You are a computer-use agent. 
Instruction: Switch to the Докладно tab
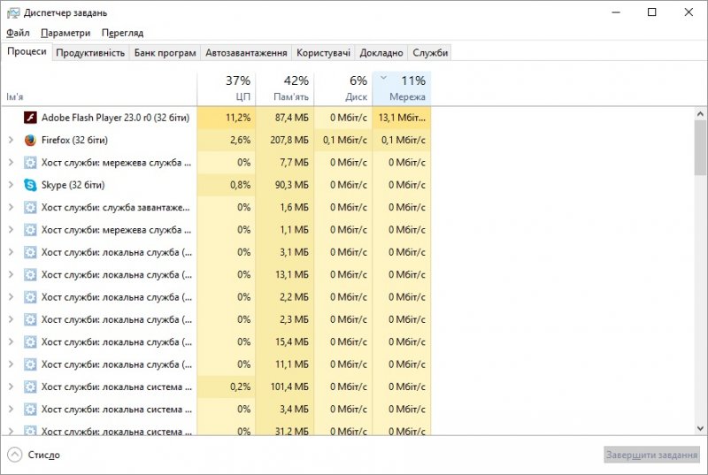pos(381,53)
